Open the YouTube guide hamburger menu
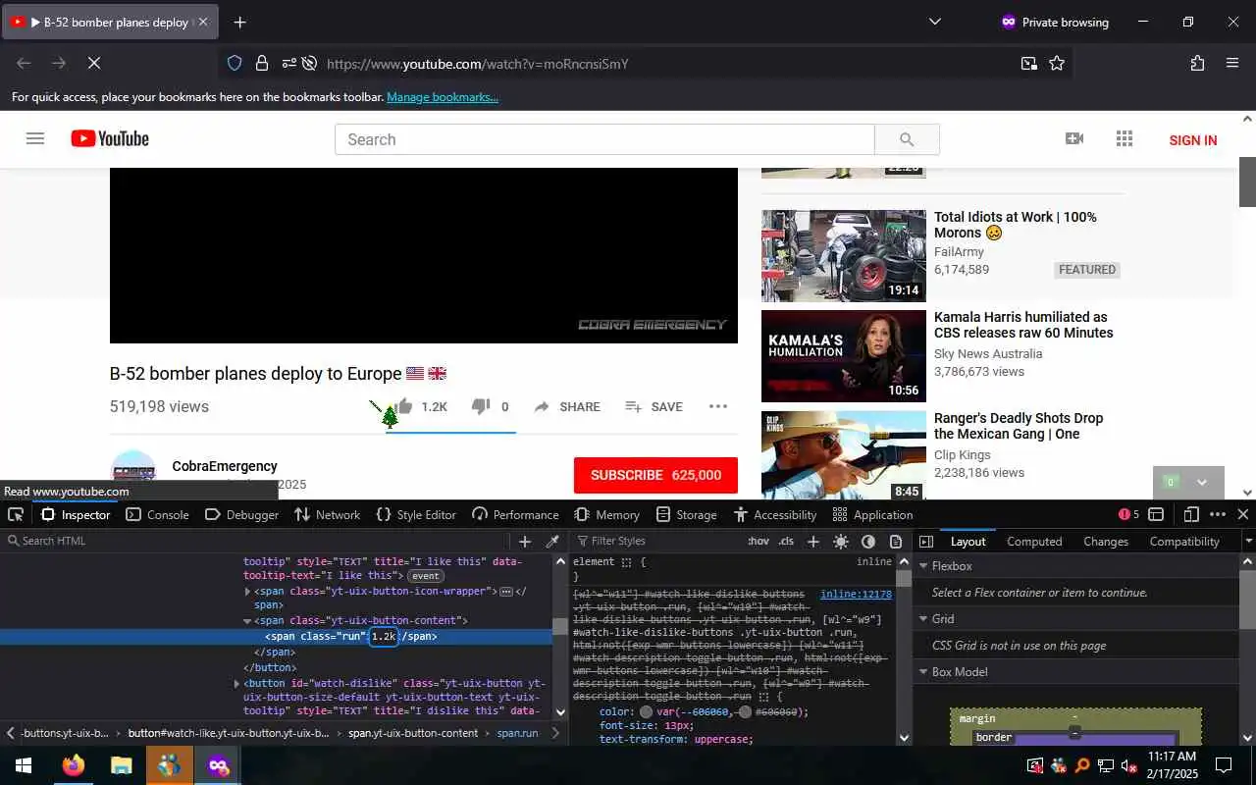 pyautogui.click(x=35, y=139)
